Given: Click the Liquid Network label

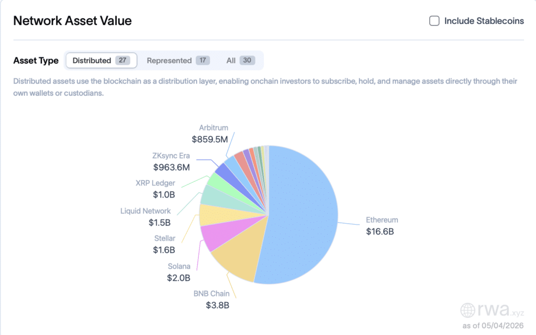Looking at the screenshot, I should pos(146,211).
